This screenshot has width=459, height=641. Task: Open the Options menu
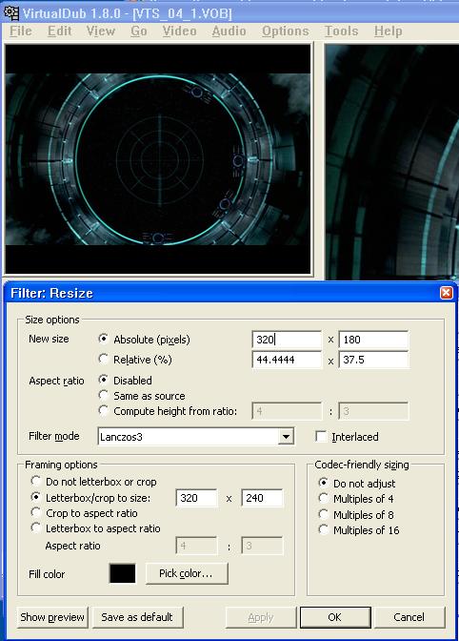(285, 31)
